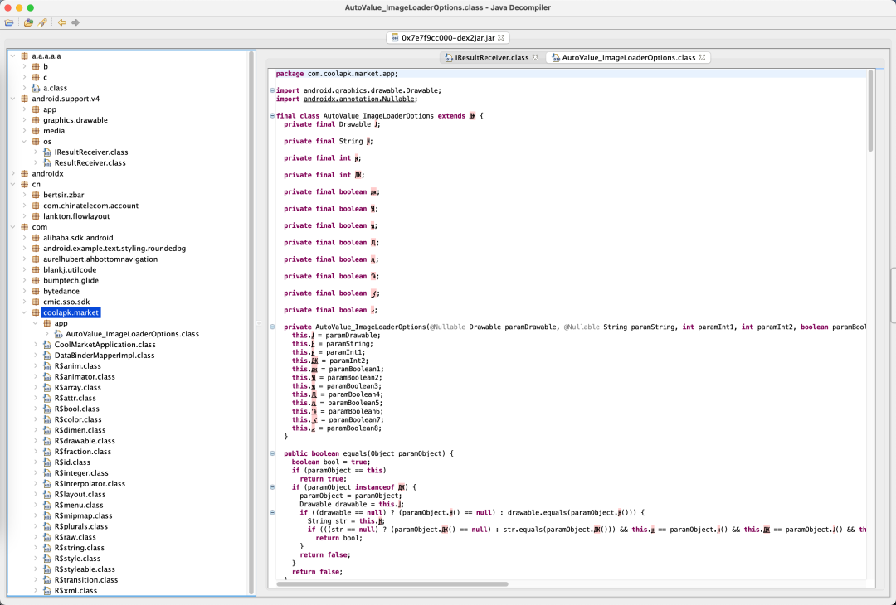Click the Open File toolbar icon
Image resolution: width=896 pixels, height=605 pixels.
pyautogui.click(x=9, y=23)
